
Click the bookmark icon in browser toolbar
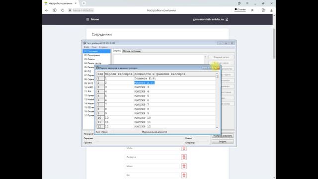252,10
